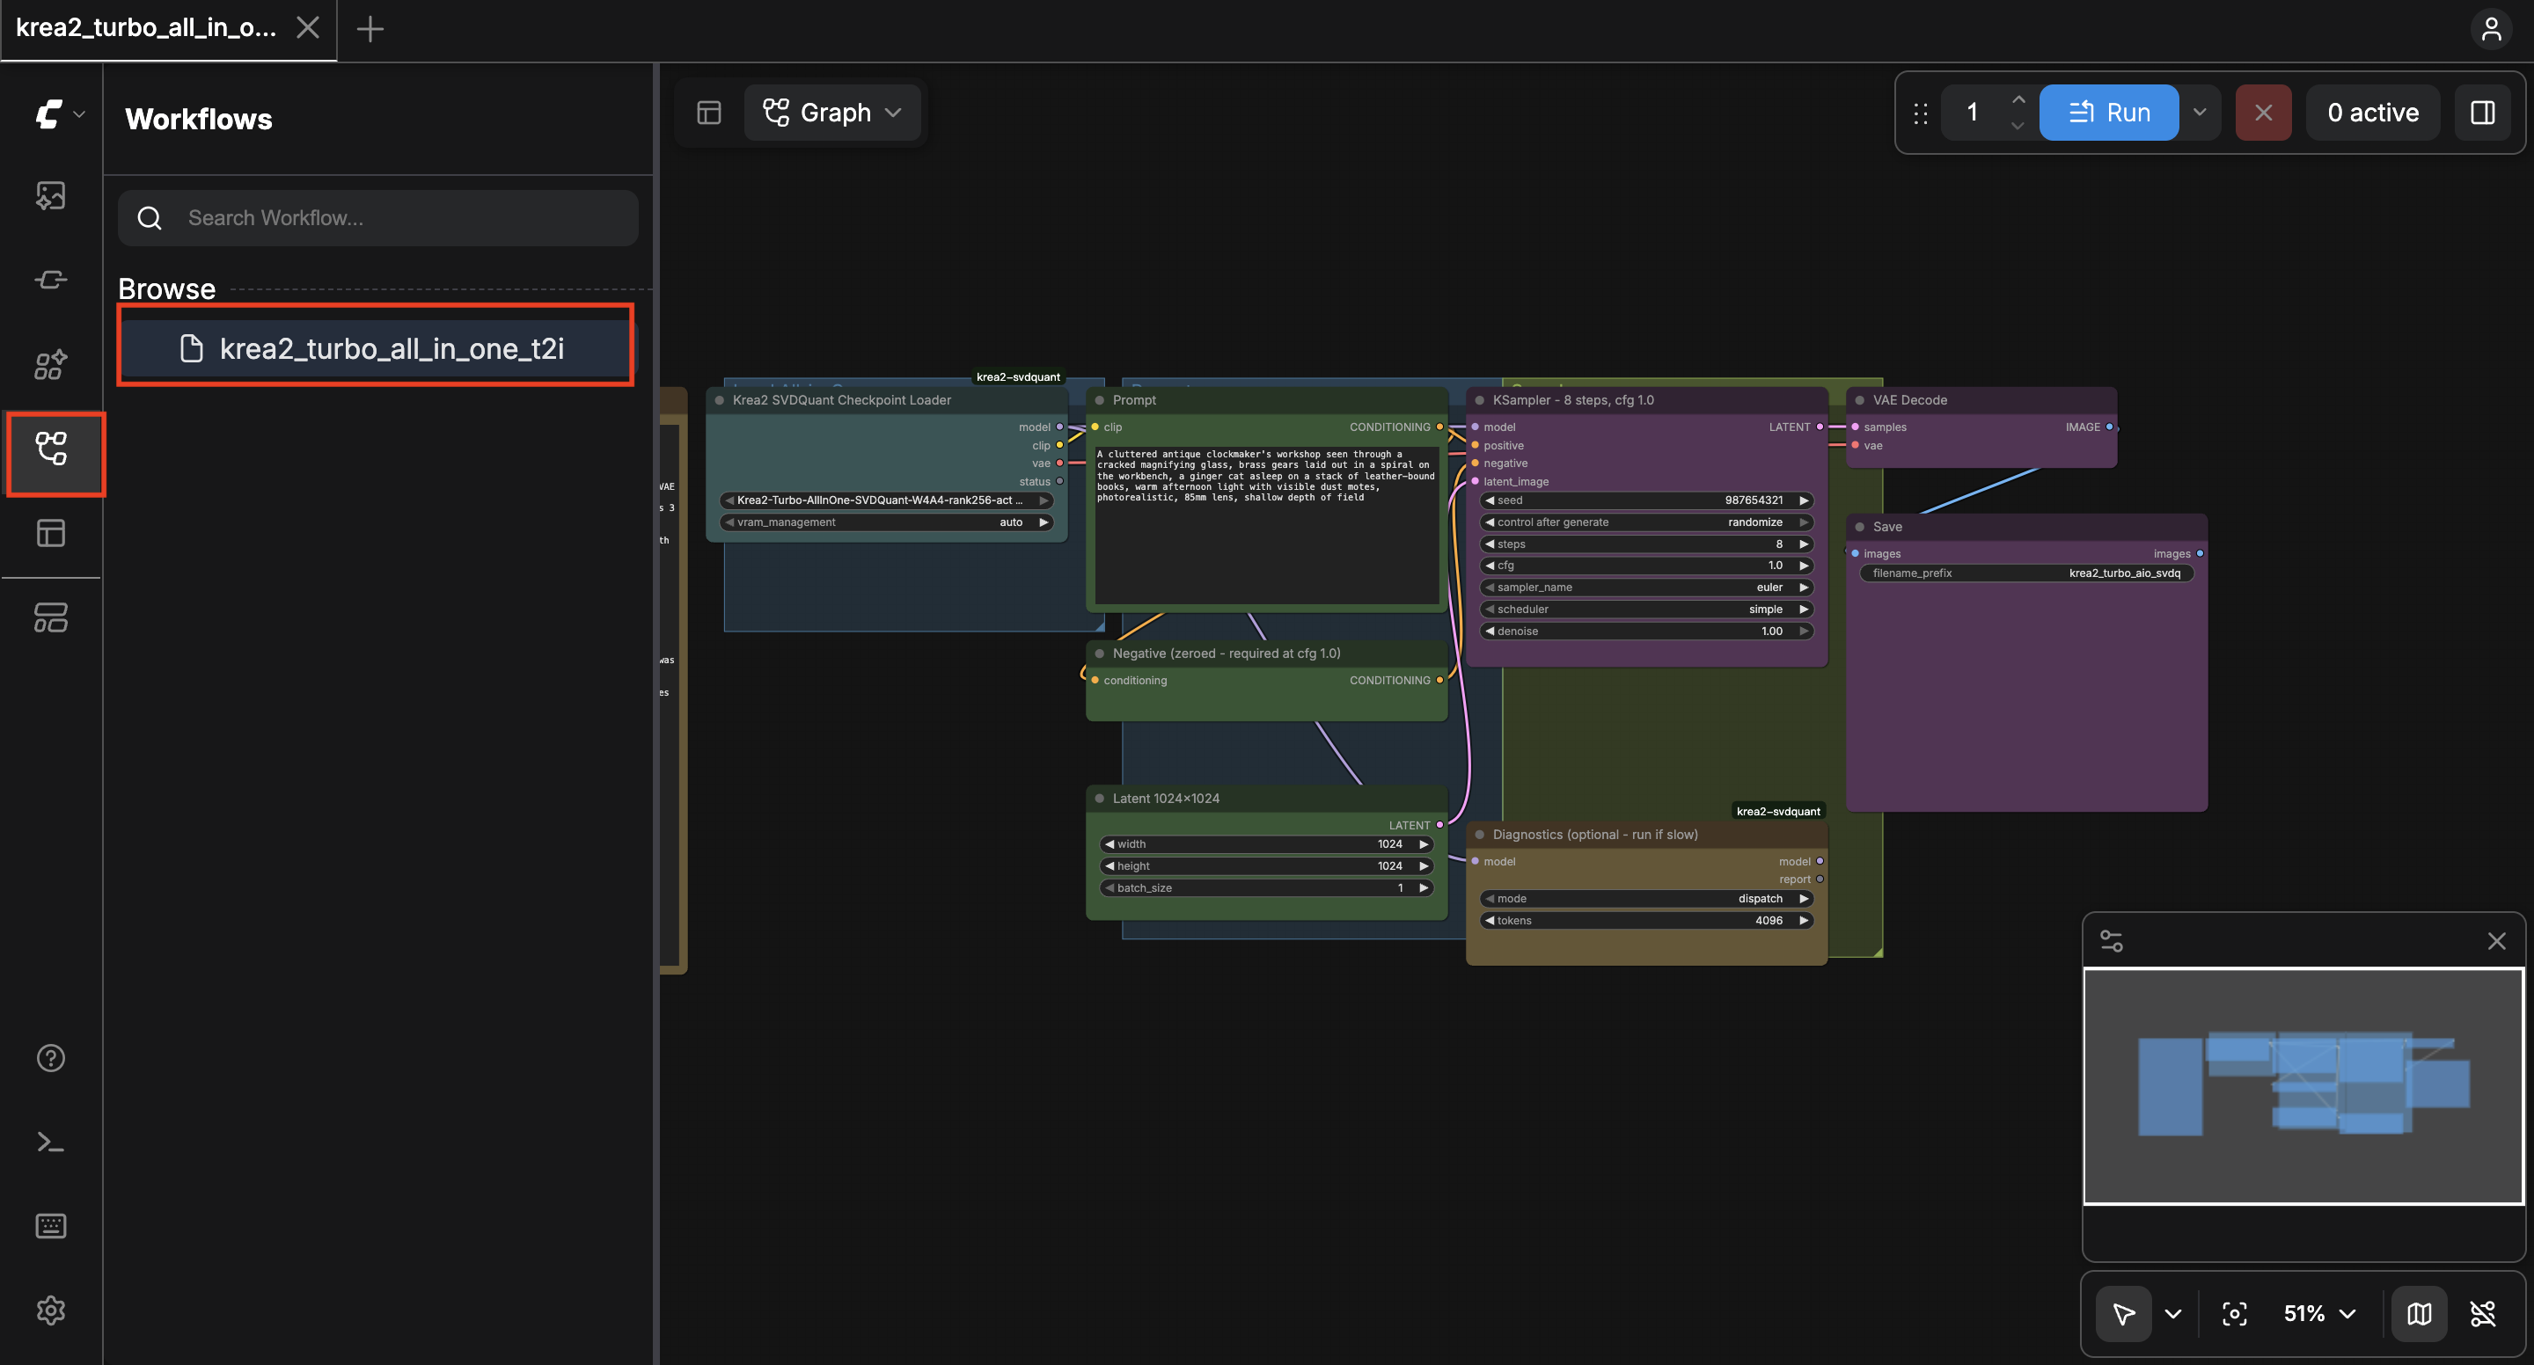The image size is (2534, 1365).
Task: Collapse the VAE Decode node
Action: 1859,400
